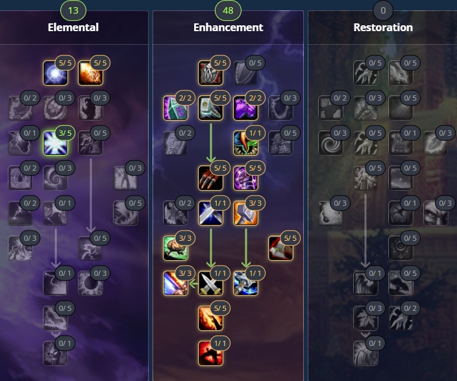Click the spiral talent icon showing 0/3 in Restoration
The width and height of the screenshot is (457, 381).
[x=330, y=143]
